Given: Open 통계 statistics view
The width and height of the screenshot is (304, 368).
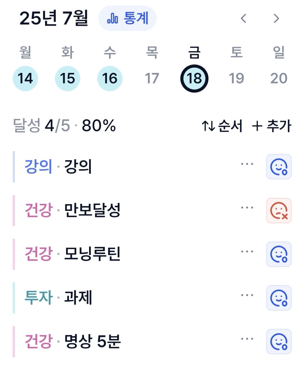Looking at the screenshot, I should click(x=128, y=18).
